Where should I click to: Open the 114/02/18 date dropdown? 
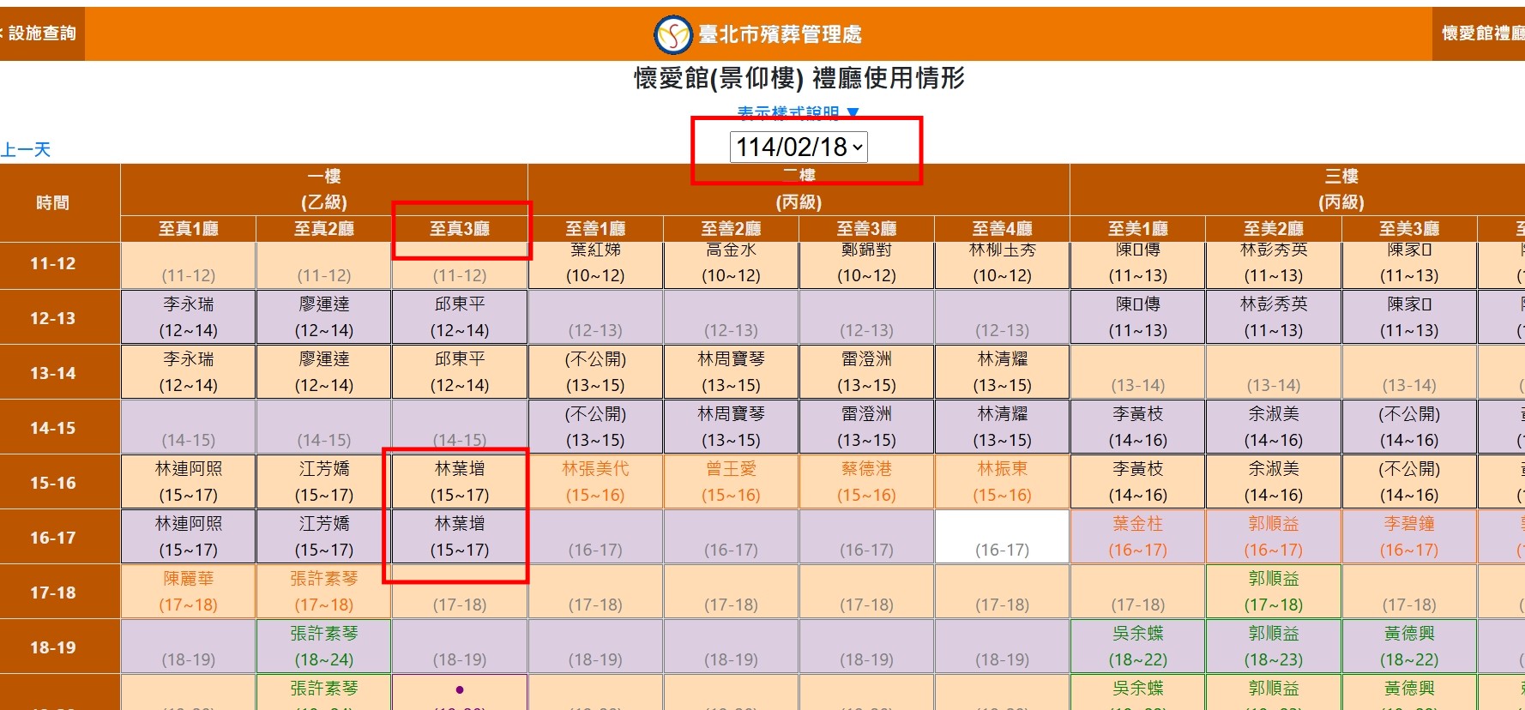799,147
